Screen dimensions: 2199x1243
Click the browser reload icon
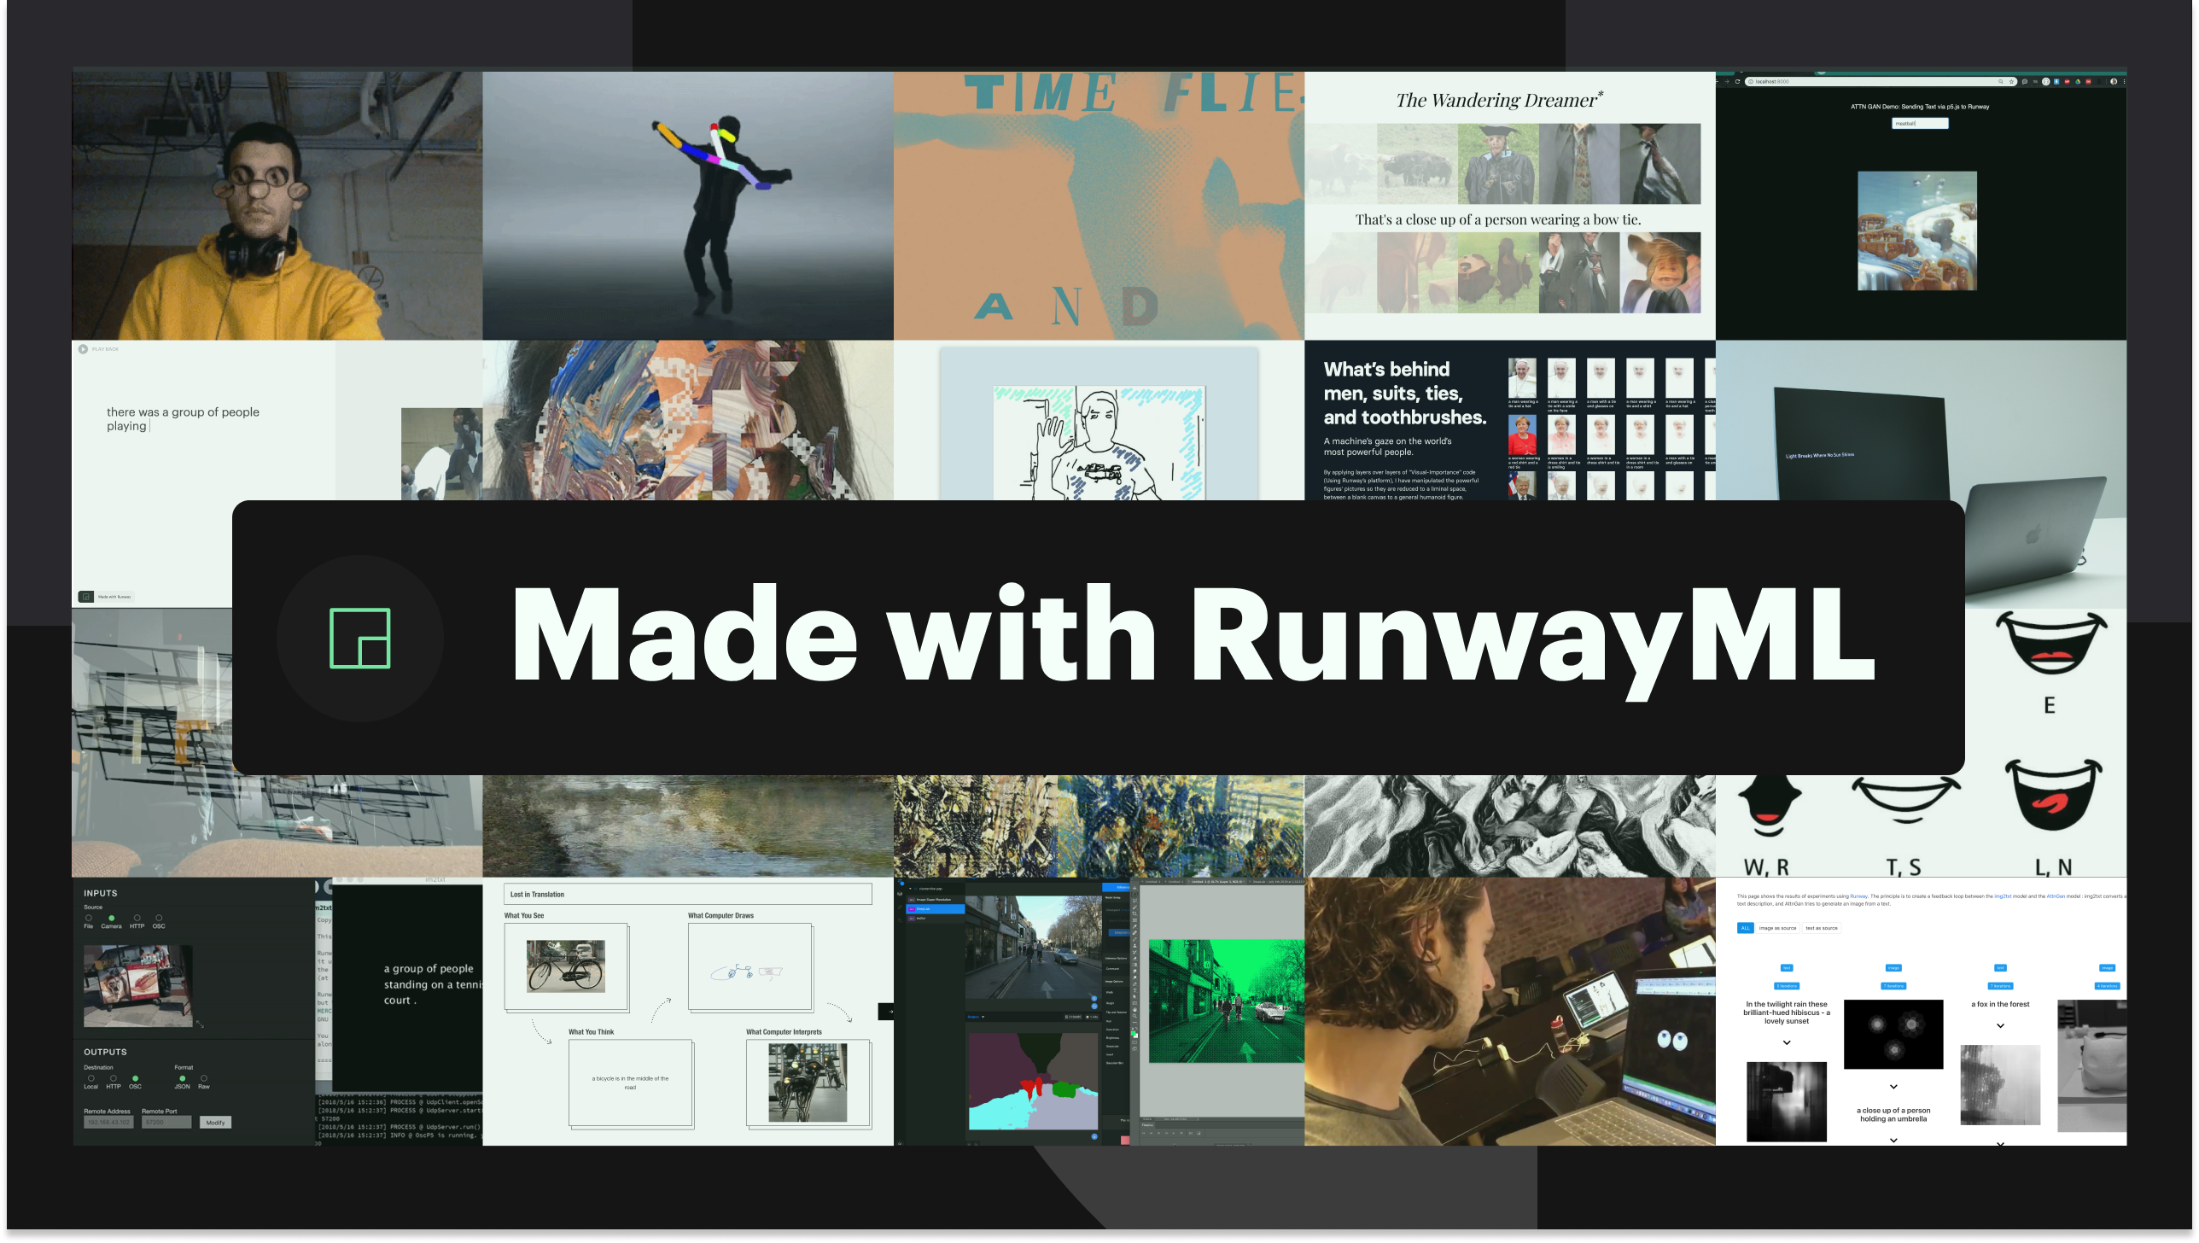1737,82
